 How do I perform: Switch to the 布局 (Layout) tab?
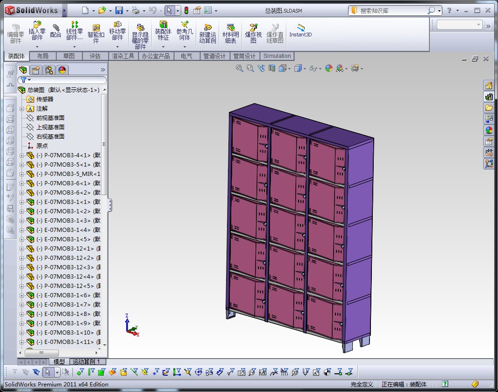pos(43,56)
